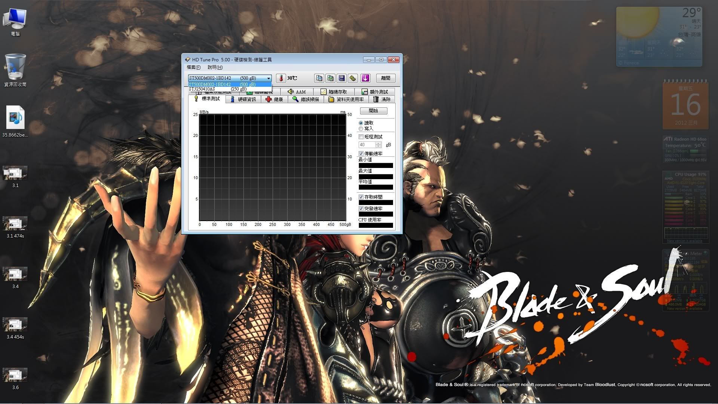Click the purple down-arrow minimize-to-tray icon
This screenshot has height=404, width=718.
[x=365, y=78]
